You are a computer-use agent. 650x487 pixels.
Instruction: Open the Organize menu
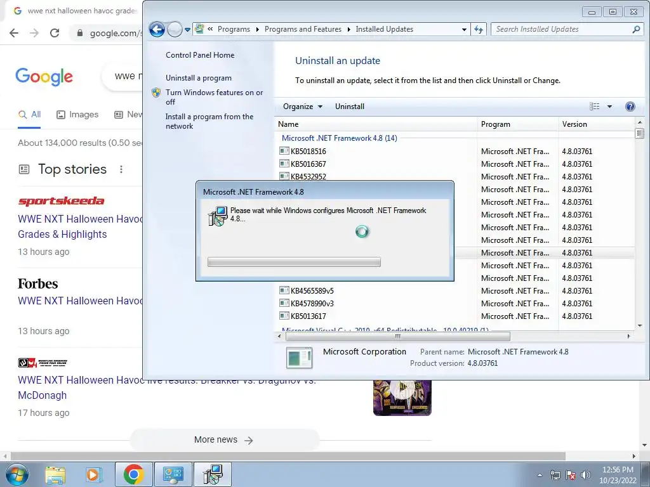tap(303, 107)
